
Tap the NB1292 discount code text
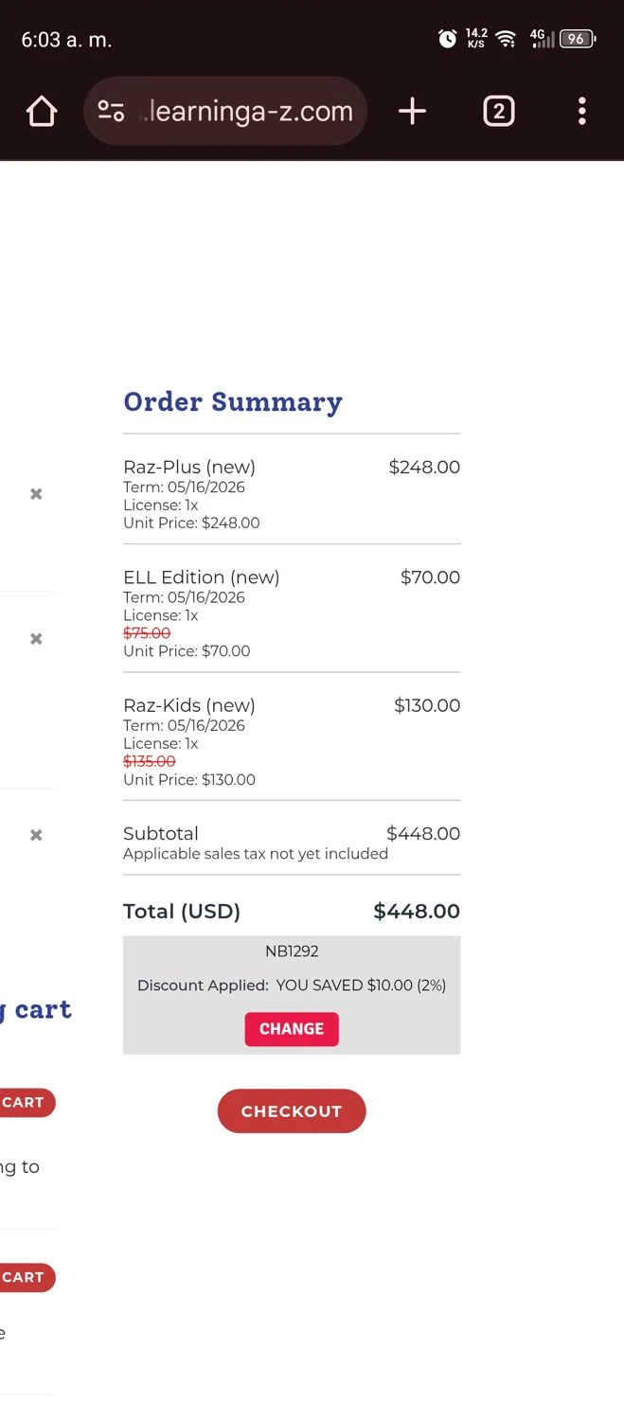pos(292,951)
